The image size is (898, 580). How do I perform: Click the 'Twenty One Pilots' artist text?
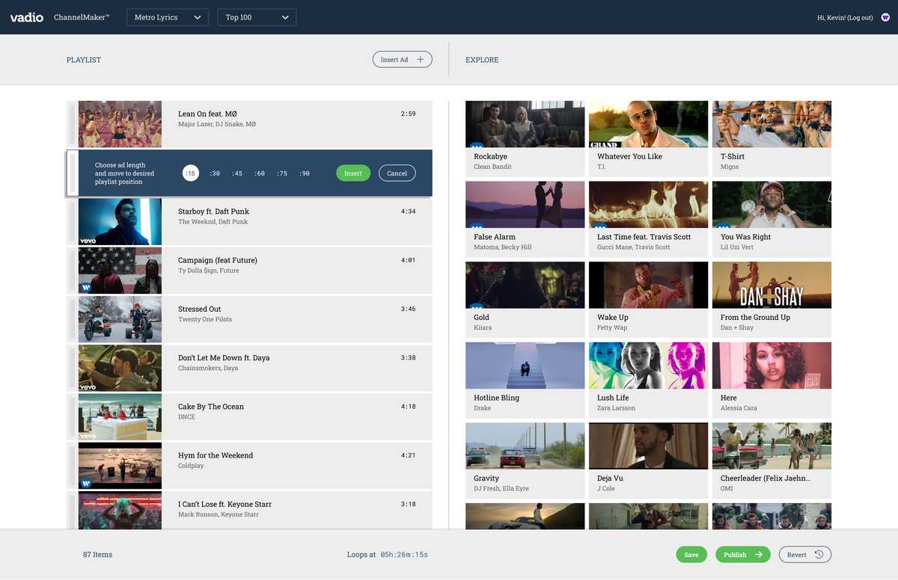[205, 319]
